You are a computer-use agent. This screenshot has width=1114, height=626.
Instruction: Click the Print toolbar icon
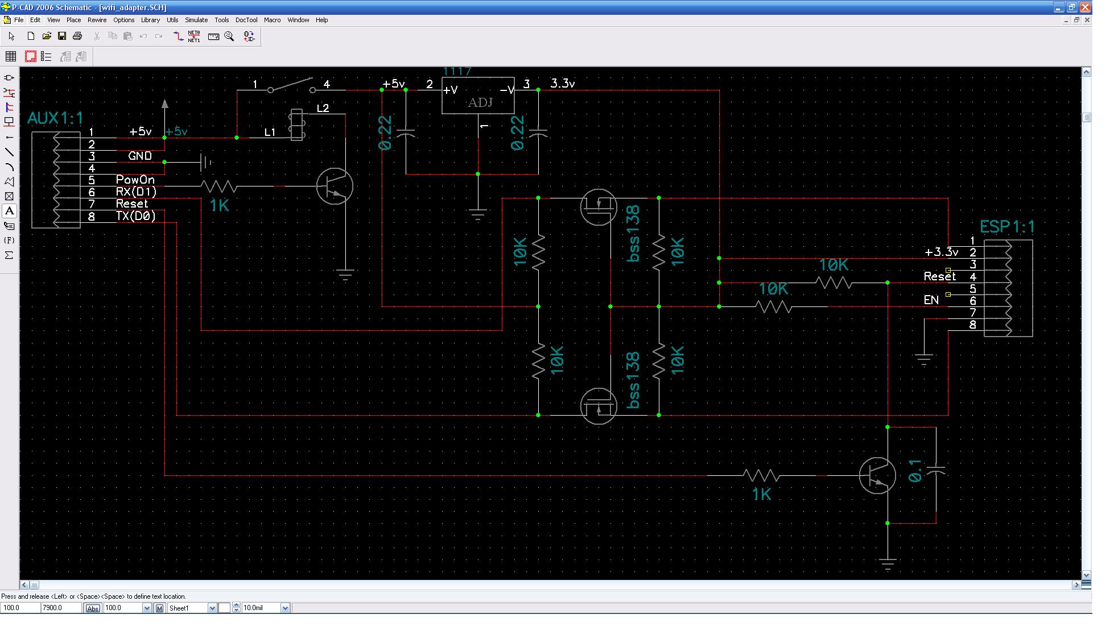click(77, 36)
